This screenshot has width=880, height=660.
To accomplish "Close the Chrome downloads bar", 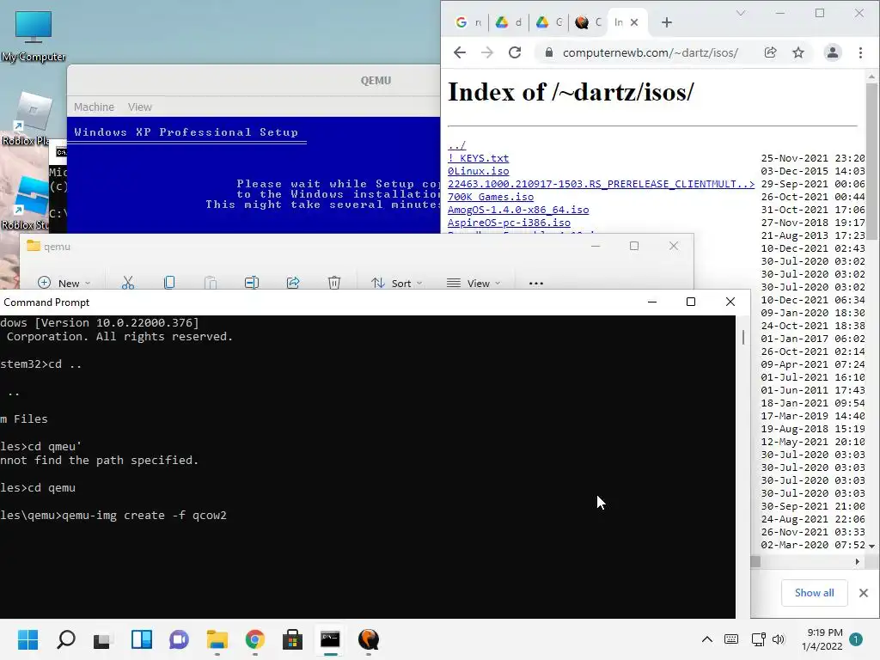I will [x=863, y=593].
